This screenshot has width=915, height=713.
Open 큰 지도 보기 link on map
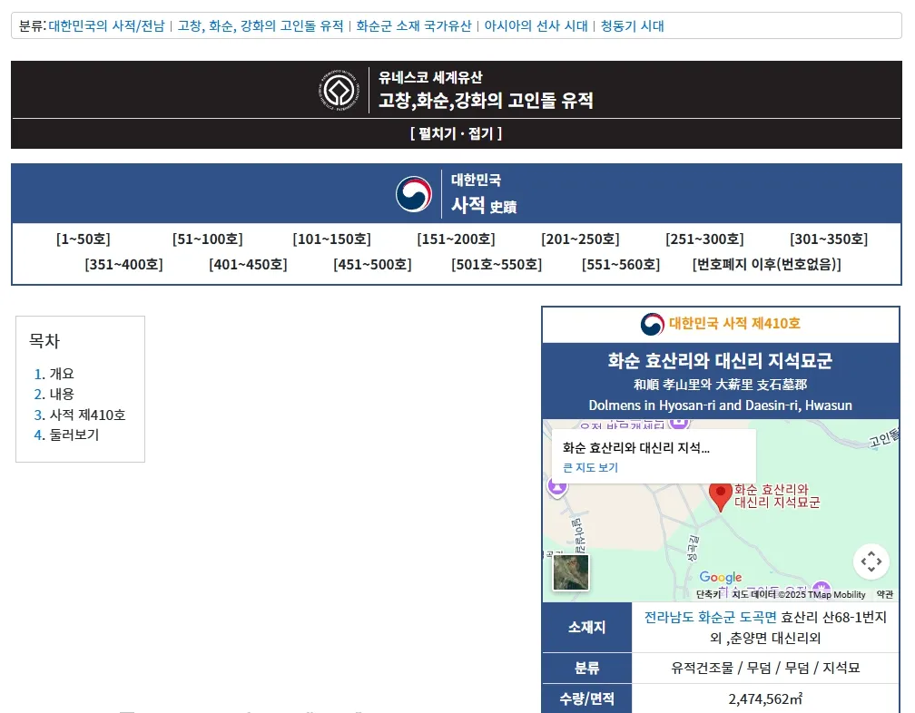[x=590, y=468]
